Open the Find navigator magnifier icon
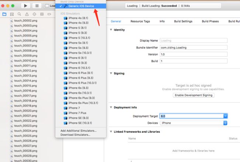The width and height of the screenshot is (240, 162). click(19, 14)
